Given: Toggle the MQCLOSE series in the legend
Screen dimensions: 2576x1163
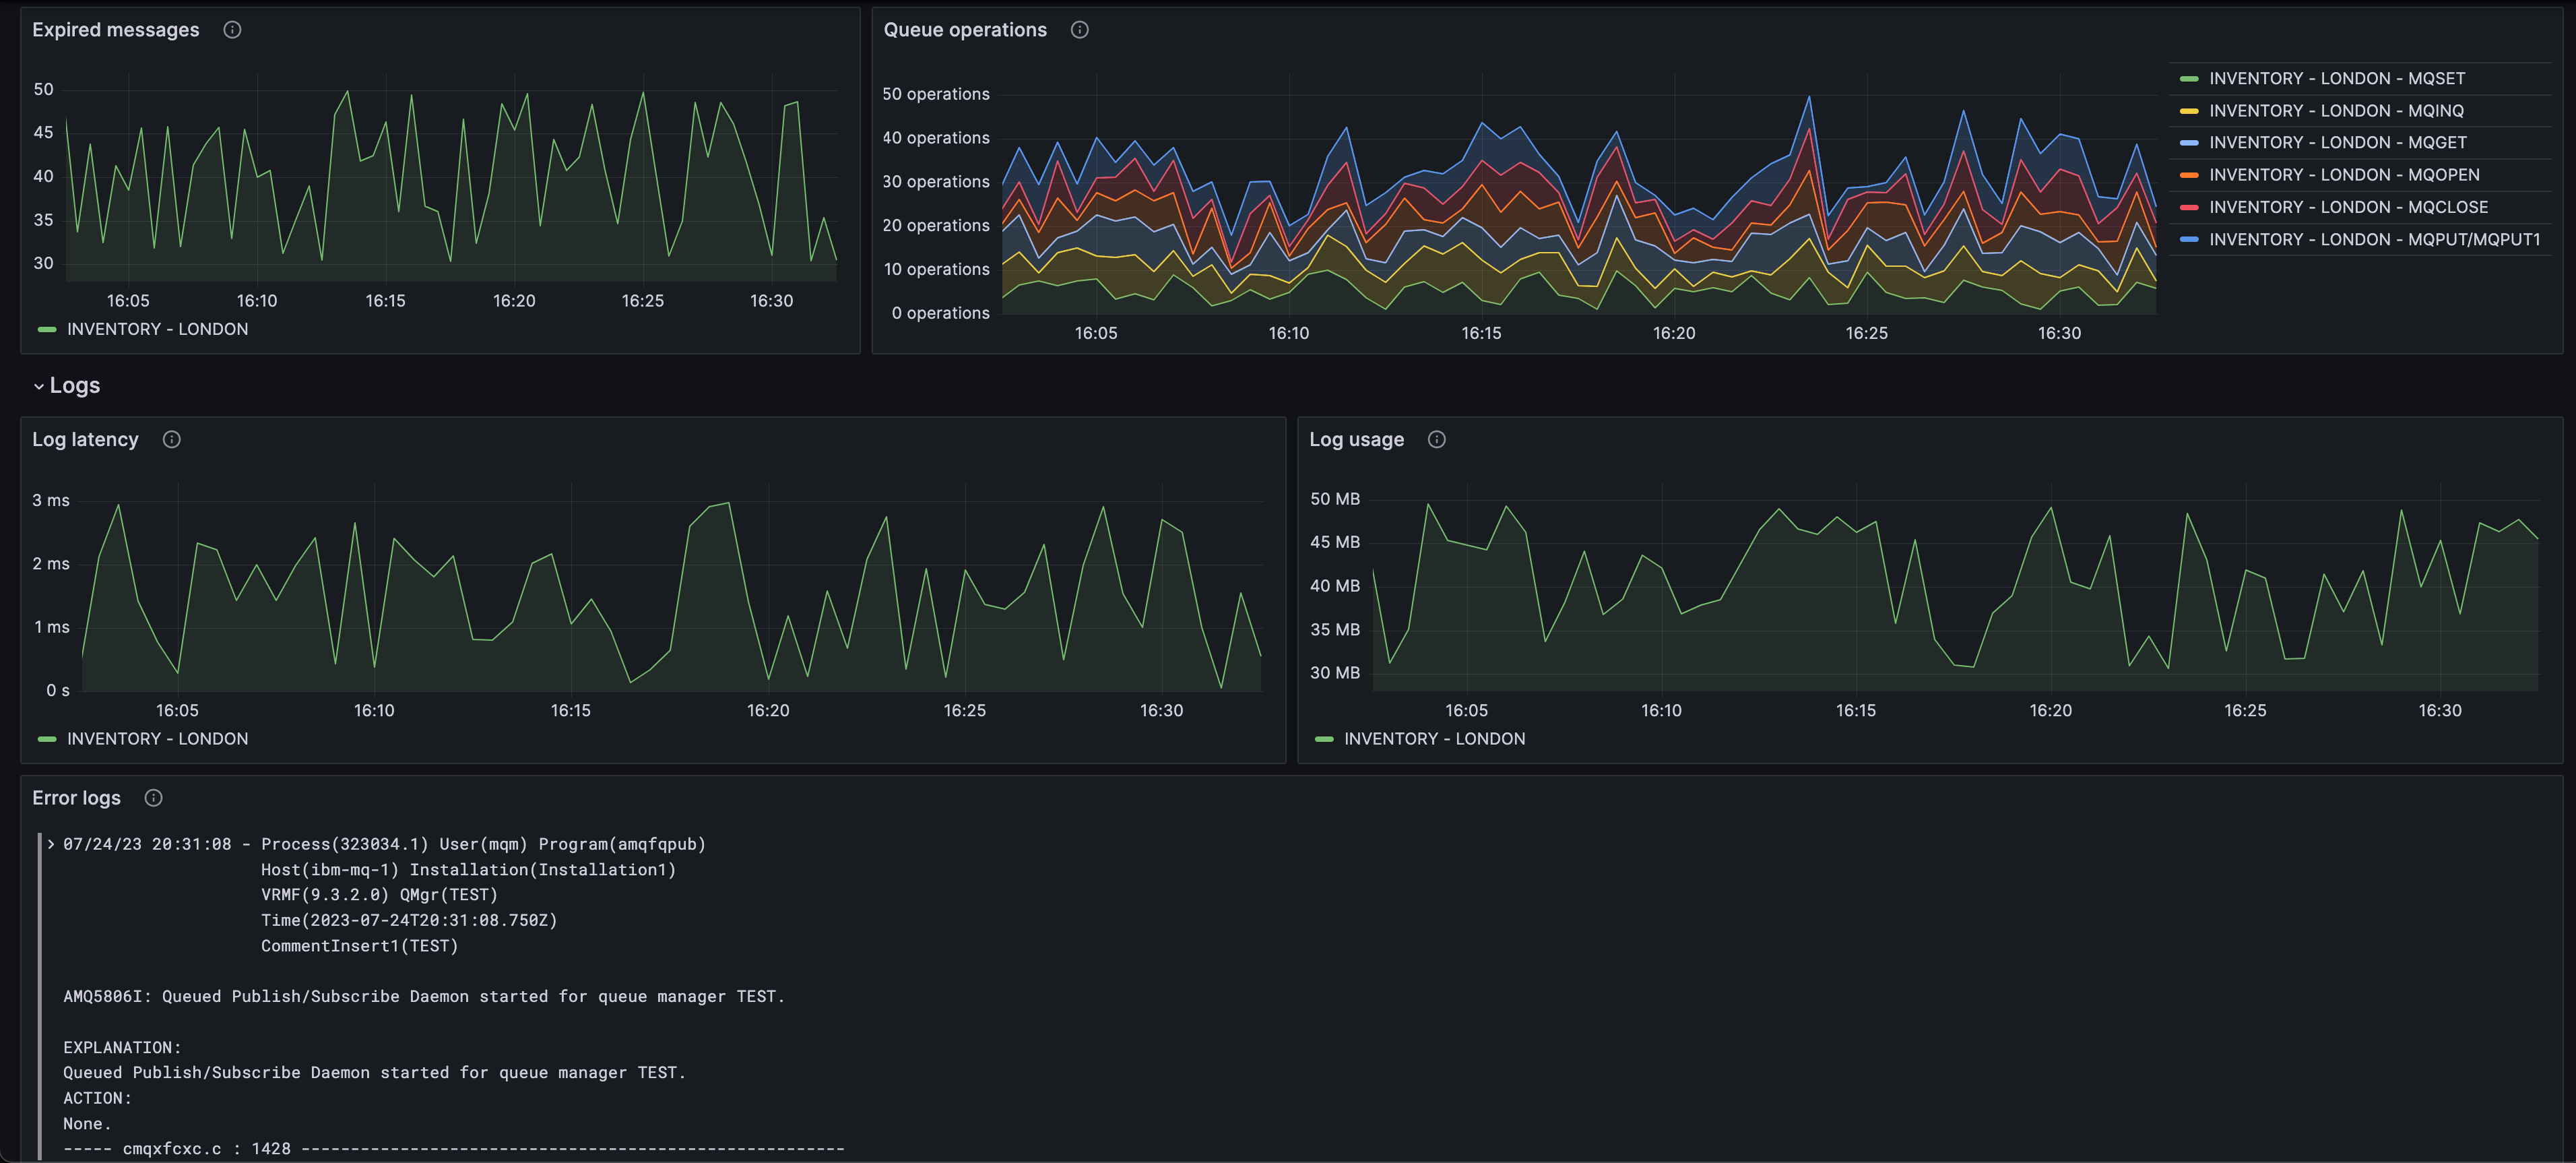Looking at the screenshot, I should tap(2348, 207).
